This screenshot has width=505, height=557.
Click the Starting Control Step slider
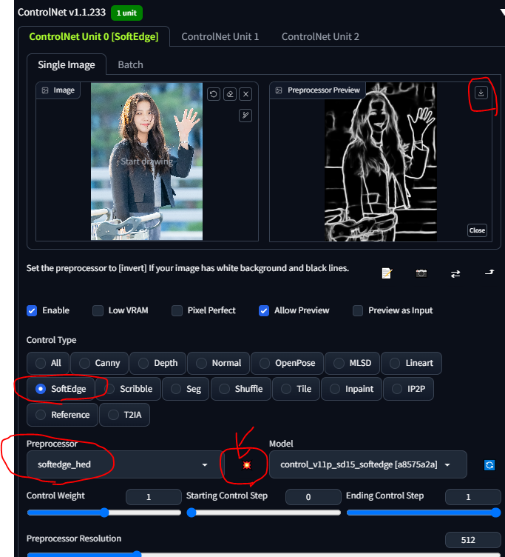point(263,513)
